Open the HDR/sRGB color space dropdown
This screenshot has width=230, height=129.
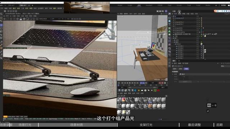[x=45, y=19]
